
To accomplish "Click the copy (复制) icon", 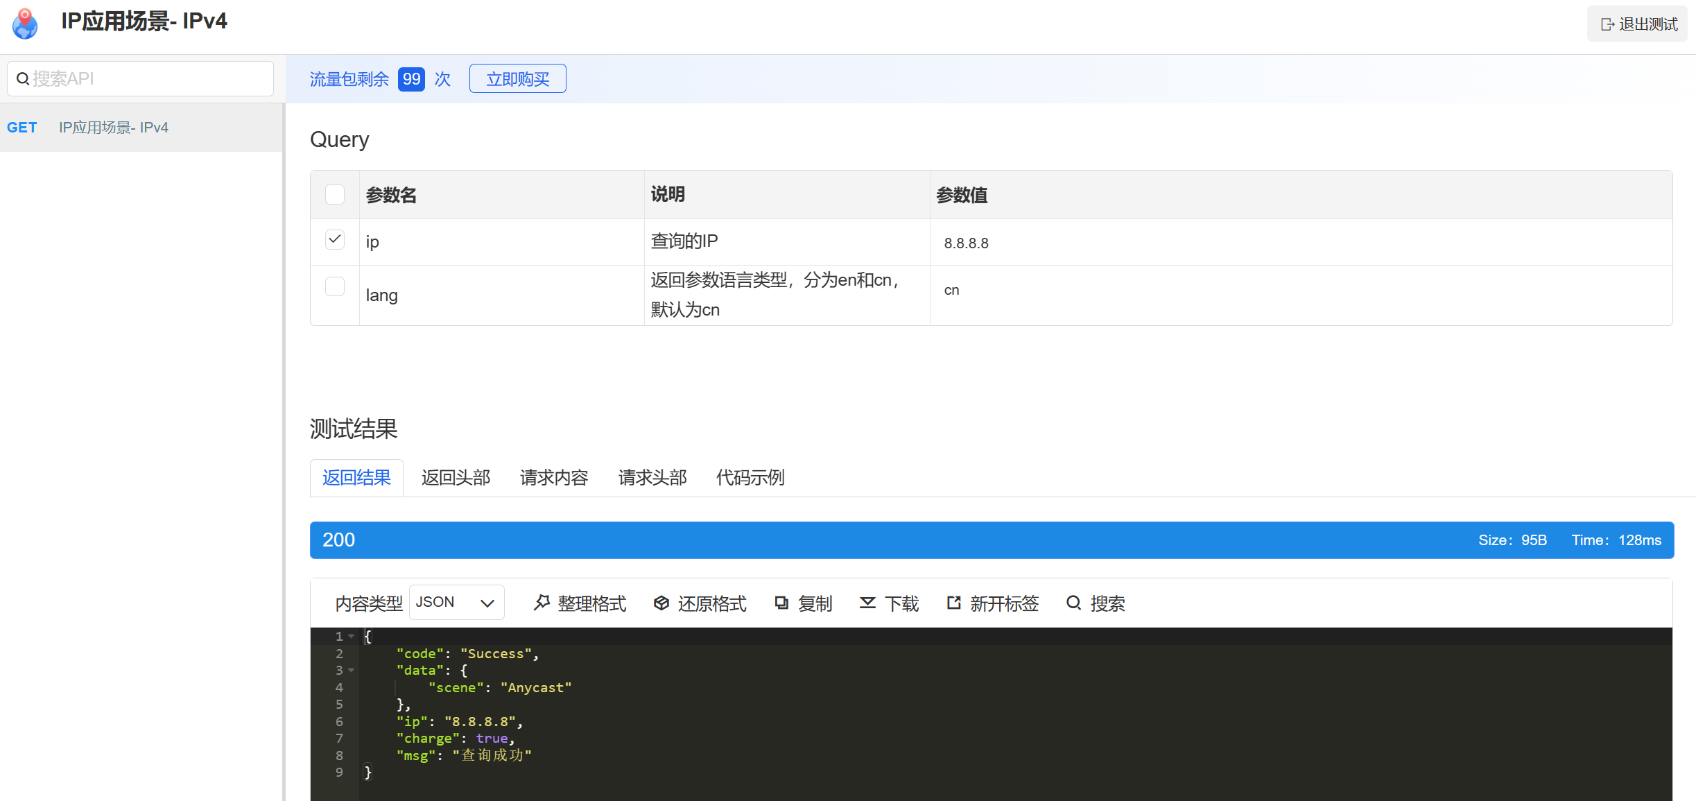I will (781, 603).
